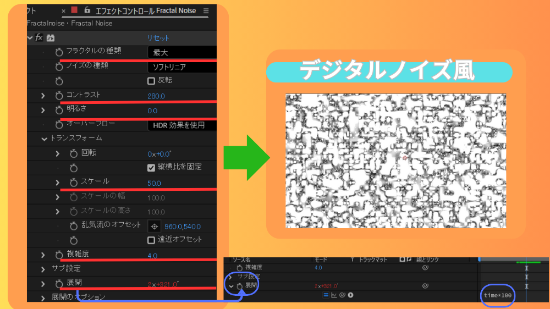Enable the 遠近オフセット checkbox
The width and height of the screenshot is (550, 309).
point(151,240)
